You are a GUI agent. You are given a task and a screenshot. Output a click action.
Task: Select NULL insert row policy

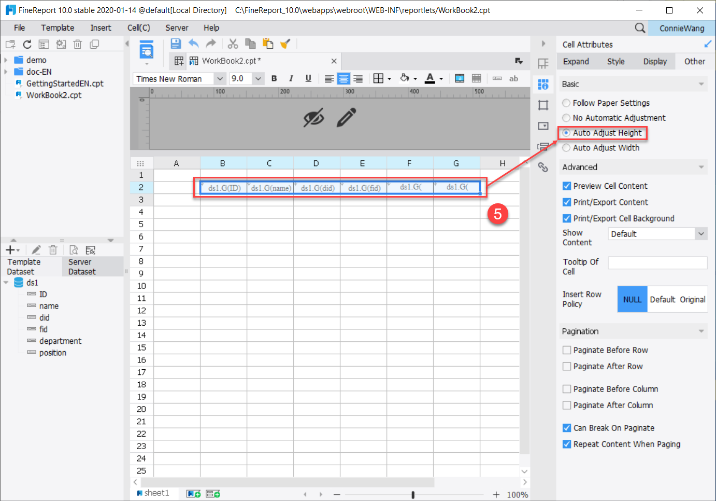632,299
